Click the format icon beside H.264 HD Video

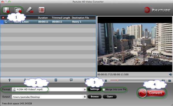point(14,89)
